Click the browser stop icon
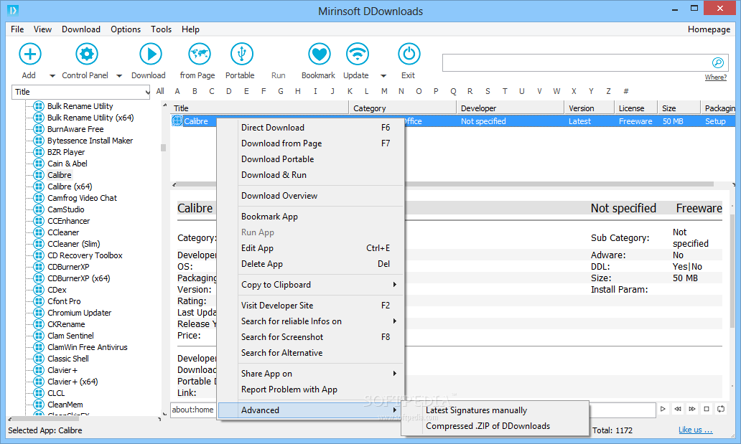Viewport: 741px width, 444px height. tap(707, 409)
